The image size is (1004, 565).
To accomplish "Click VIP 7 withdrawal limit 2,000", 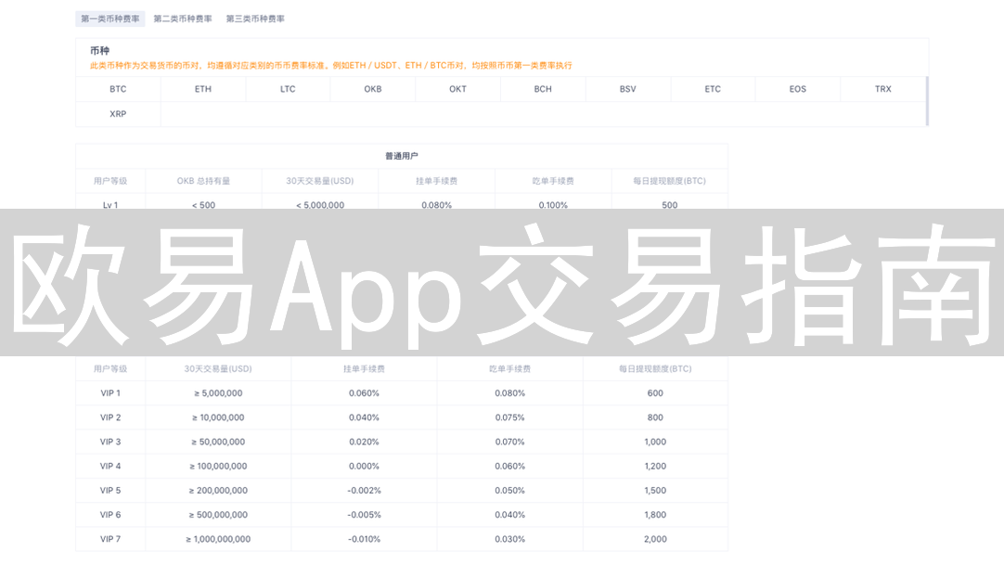I will [655, 539].
